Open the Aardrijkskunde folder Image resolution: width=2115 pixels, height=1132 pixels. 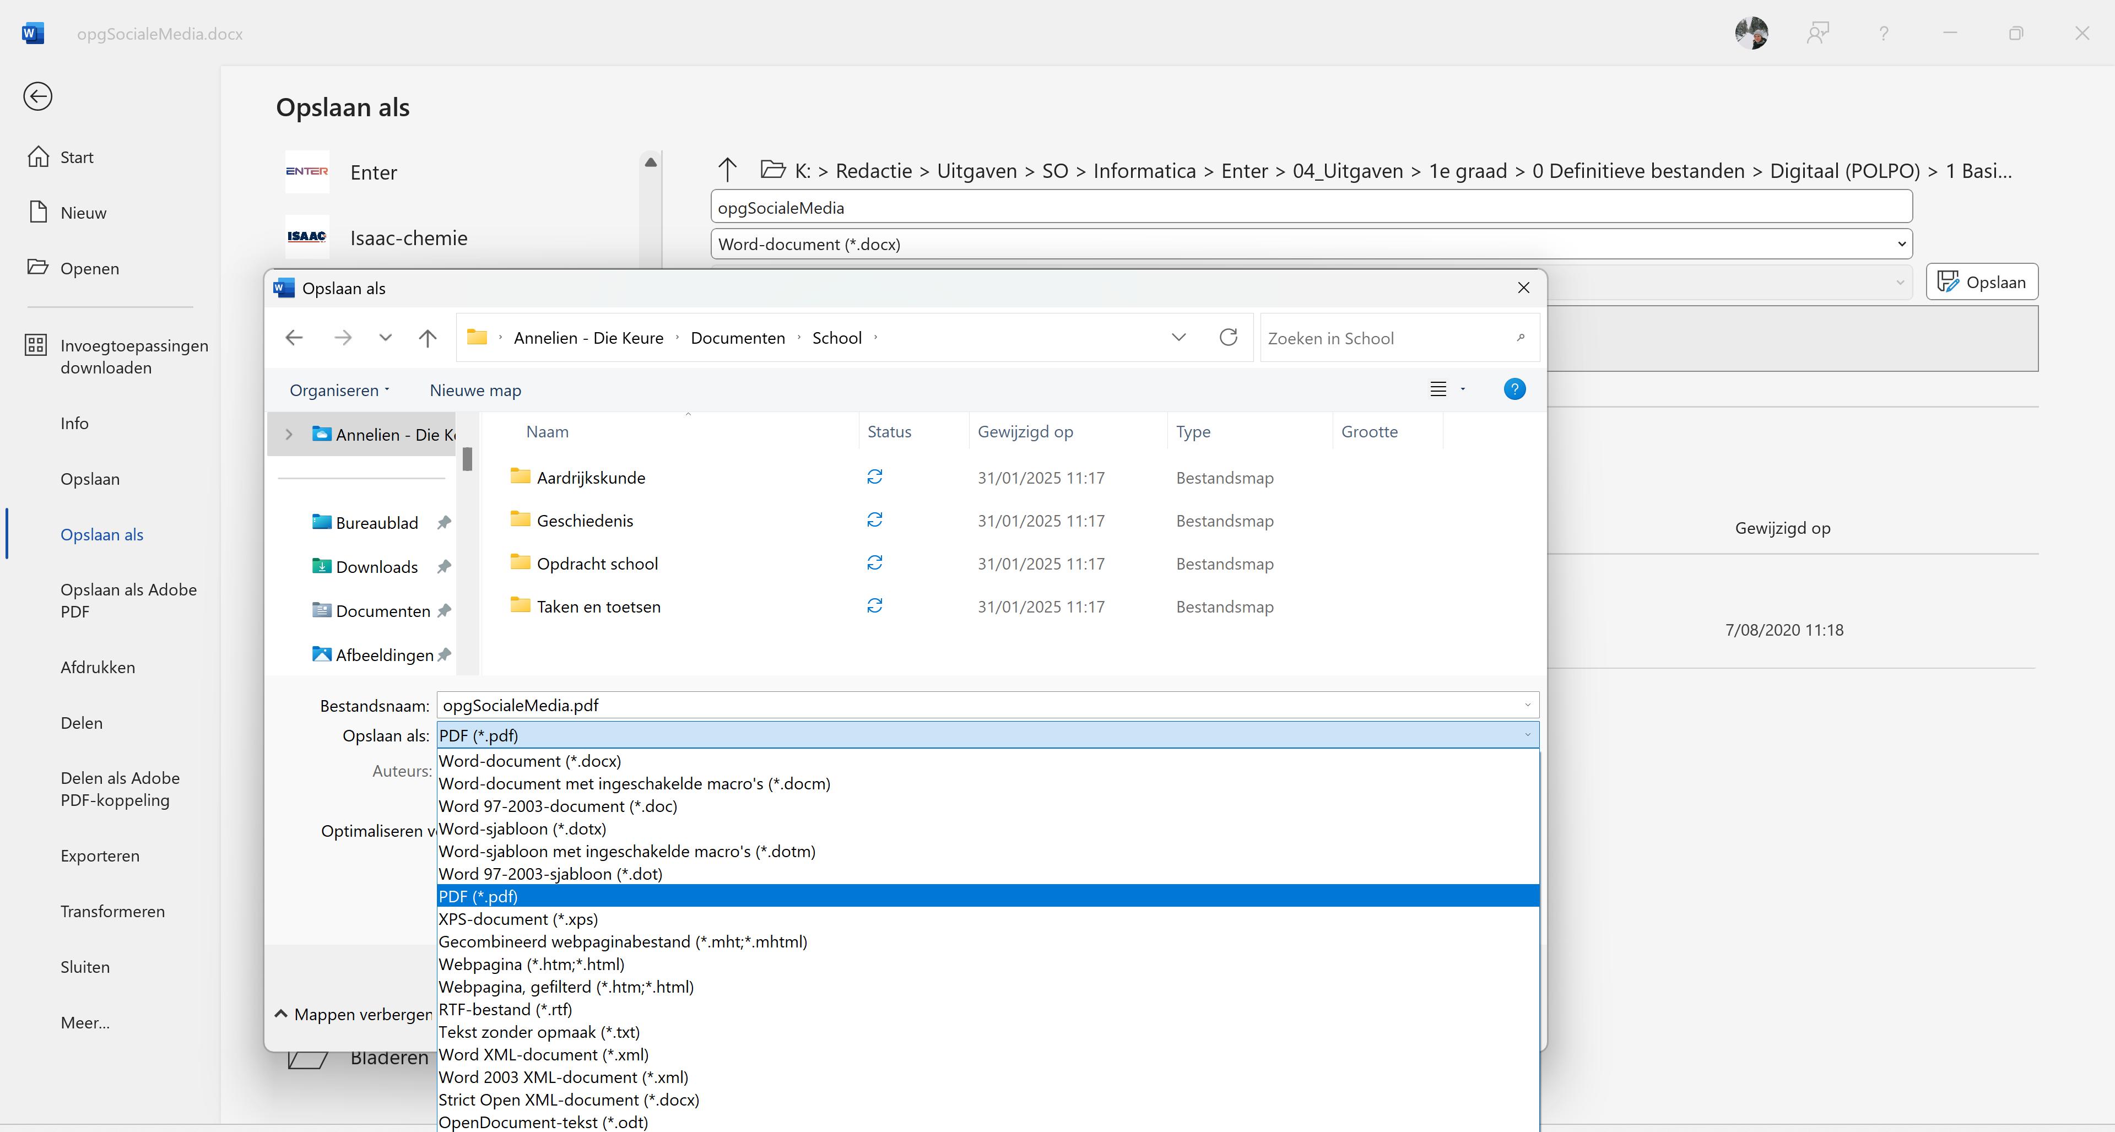(x=591, y=478)
